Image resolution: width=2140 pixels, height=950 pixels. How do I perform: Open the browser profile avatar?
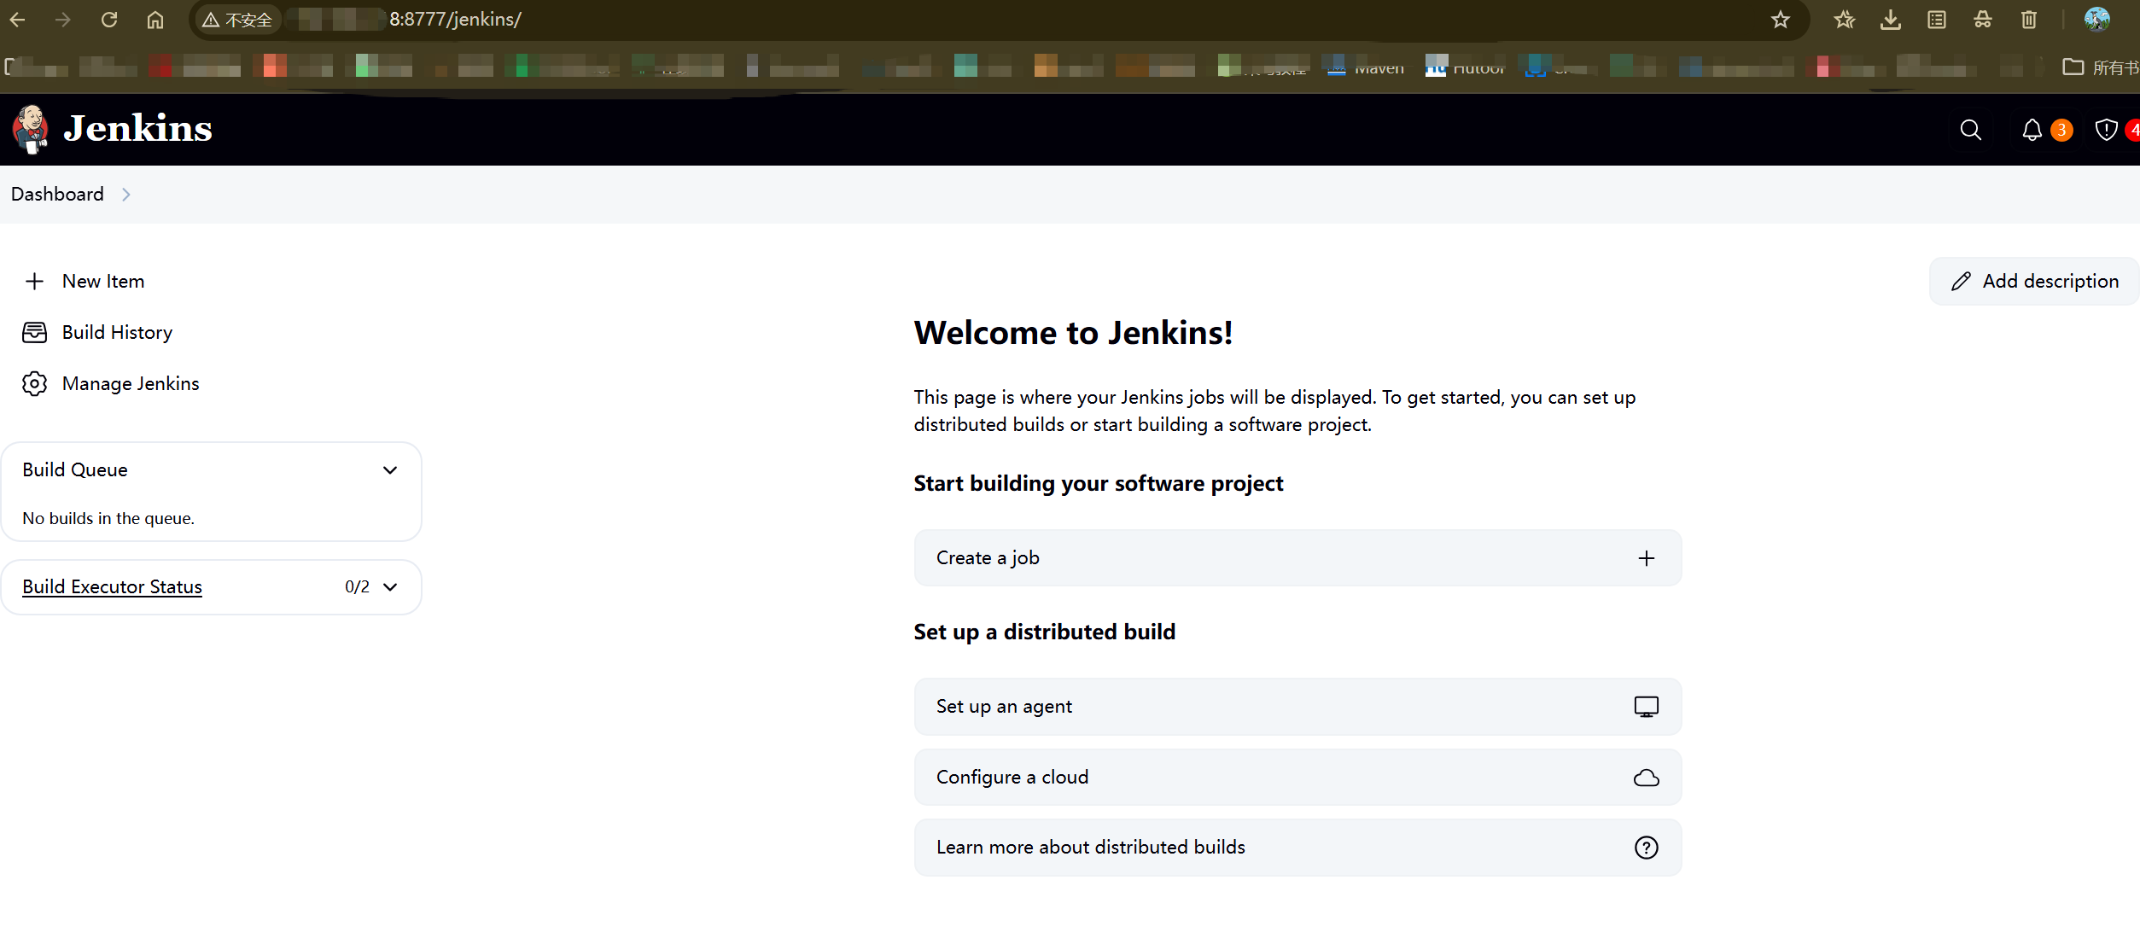point(2096,20)
